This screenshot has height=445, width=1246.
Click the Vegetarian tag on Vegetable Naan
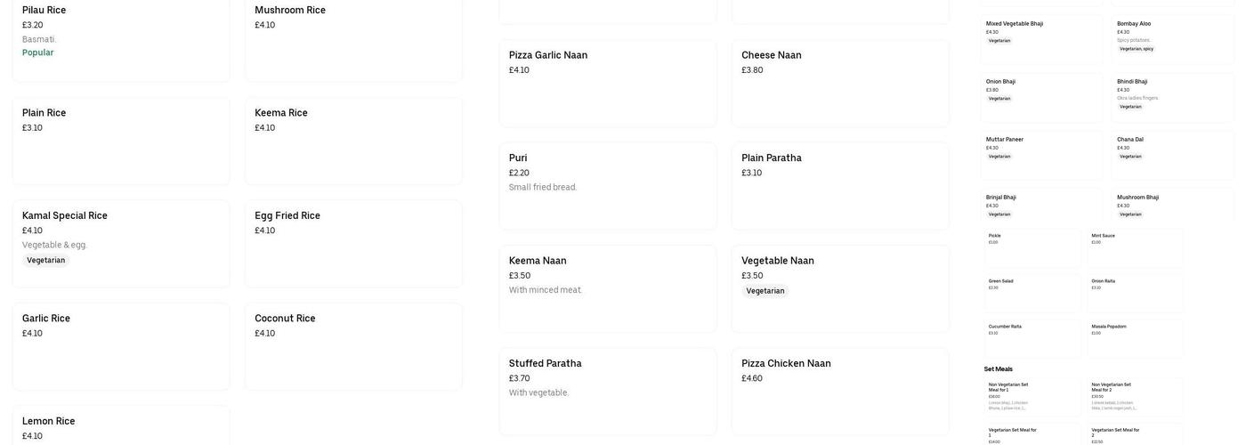[x=765, y=291]
